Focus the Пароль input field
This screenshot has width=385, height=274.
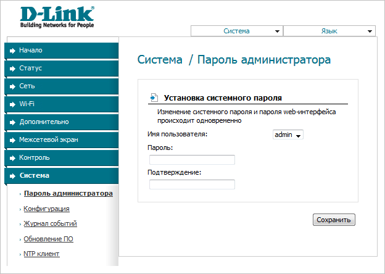pos(192,160)
